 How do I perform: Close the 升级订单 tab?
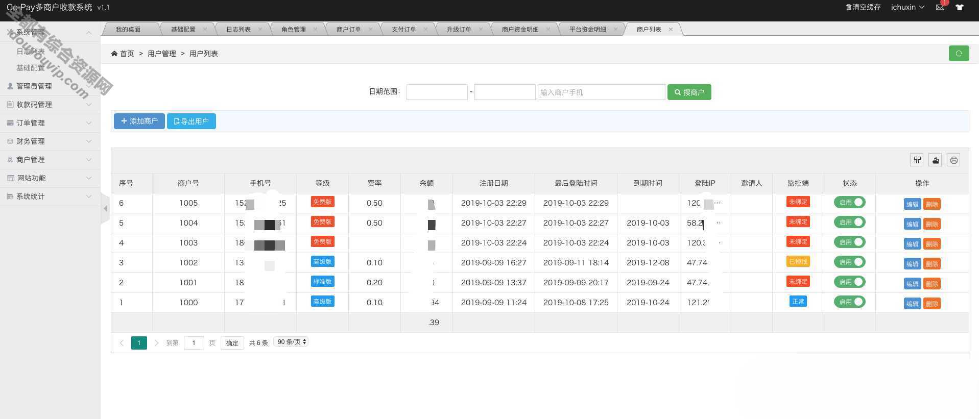(x=481, y=29)
